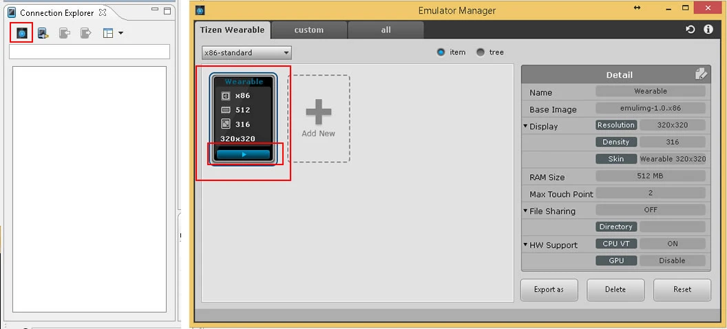
Task: Click the Resolution label
Action: tap(616, 125)
